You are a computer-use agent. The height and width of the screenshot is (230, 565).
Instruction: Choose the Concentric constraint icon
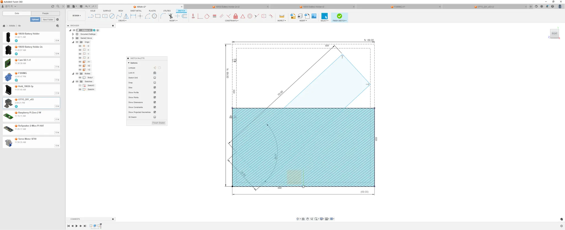point(250,16)
